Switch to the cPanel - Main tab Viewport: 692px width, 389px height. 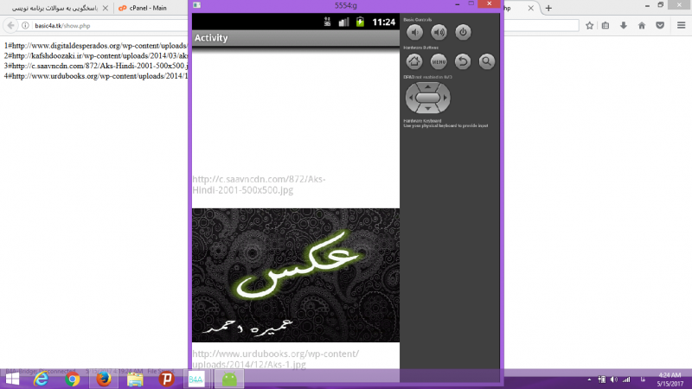(148, 8)
